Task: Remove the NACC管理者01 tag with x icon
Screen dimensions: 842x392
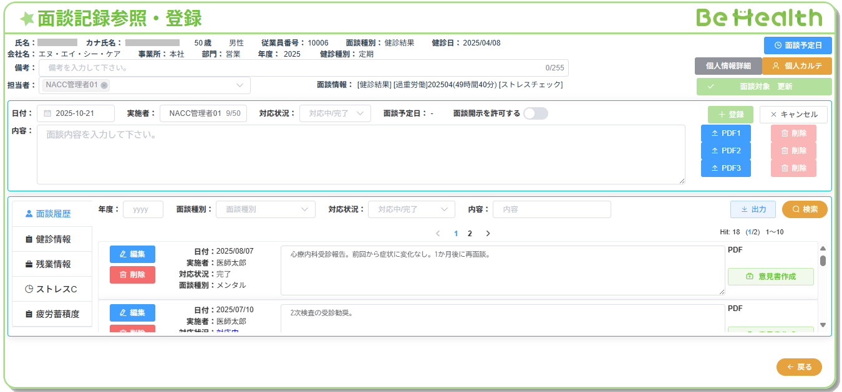Action: [x=104, y=85]
